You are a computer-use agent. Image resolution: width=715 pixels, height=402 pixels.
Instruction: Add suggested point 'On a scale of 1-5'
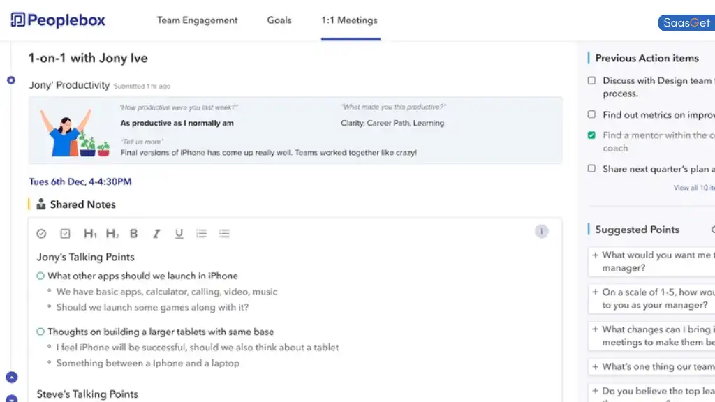(x=595, y=292)
